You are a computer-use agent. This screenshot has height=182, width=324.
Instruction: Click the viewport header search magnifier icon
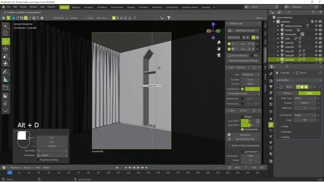pyautogui.click(x=135, y=18)
